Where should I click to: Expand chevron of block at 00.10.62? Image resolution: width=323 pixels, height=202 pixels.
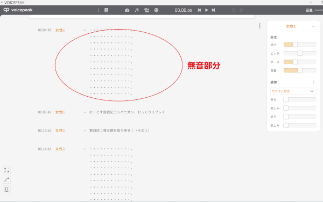pos(85,131)
